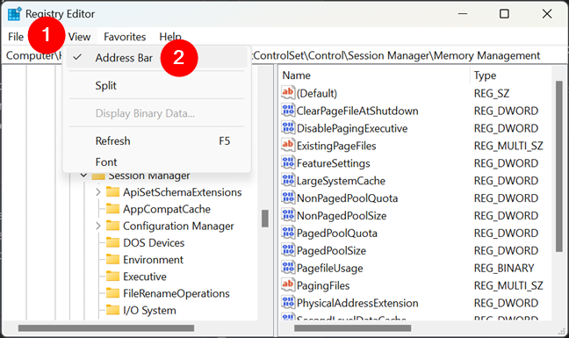This screenshot has height=338, width=569.
Task: Select the ApiSetSchemaExtensions folder icon
Action: tap(113, 192)
